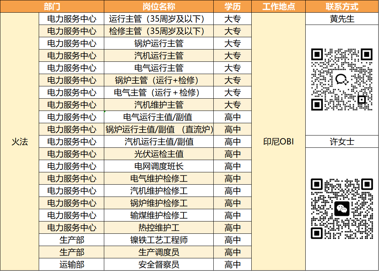Click the 工作地点 column header
Viewport: 379px width, 271px height.
tap(278, 6)
